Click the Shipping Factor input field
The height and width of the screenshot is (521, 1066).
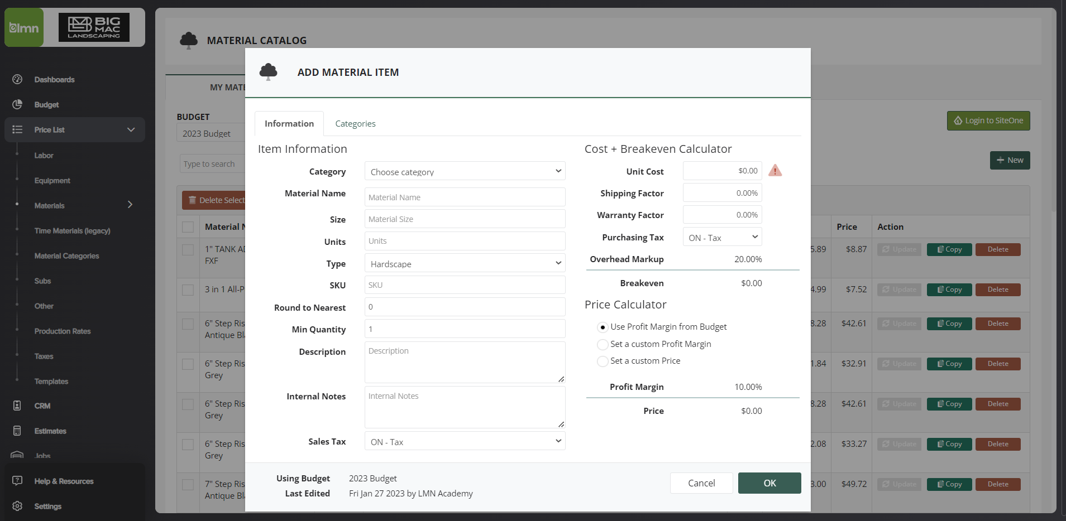coord(722,193)
